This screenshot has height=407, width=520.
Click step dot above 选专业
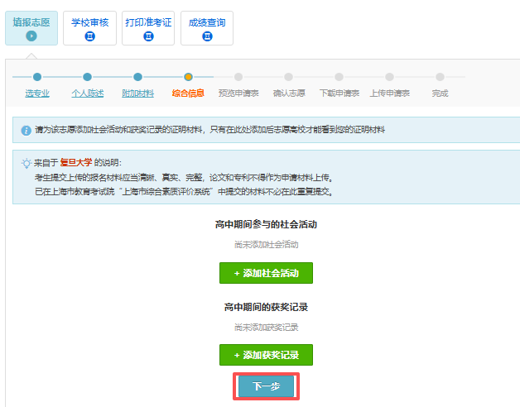(37, 77)
